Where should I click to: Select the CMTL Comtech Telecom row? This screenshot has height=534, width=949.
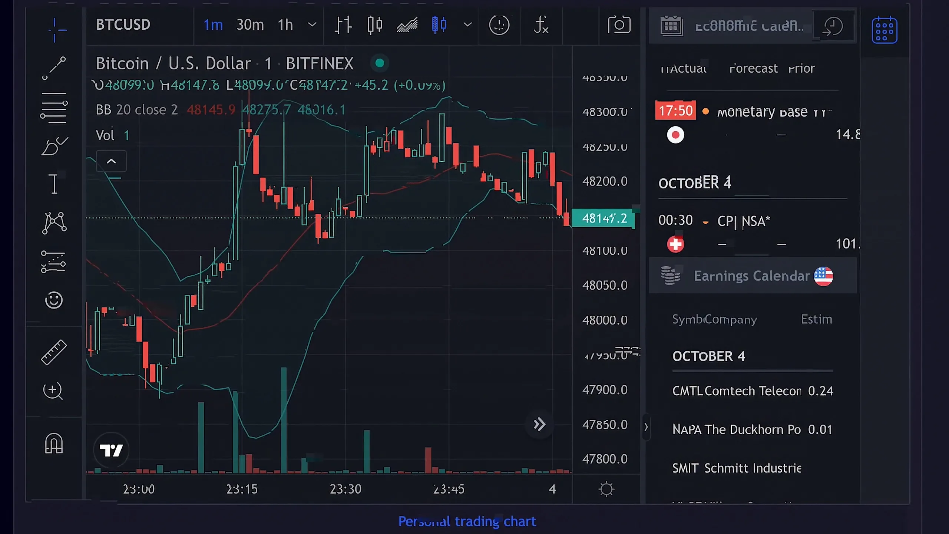[x=753, y=391]
